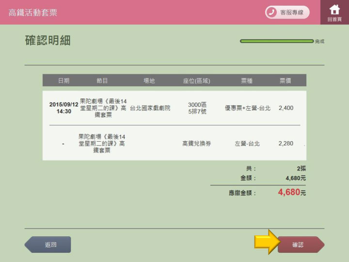The height and width of the screenshot is (262, 349).
Task: Click the 2,280 ticket price
Action: point(286,144)
